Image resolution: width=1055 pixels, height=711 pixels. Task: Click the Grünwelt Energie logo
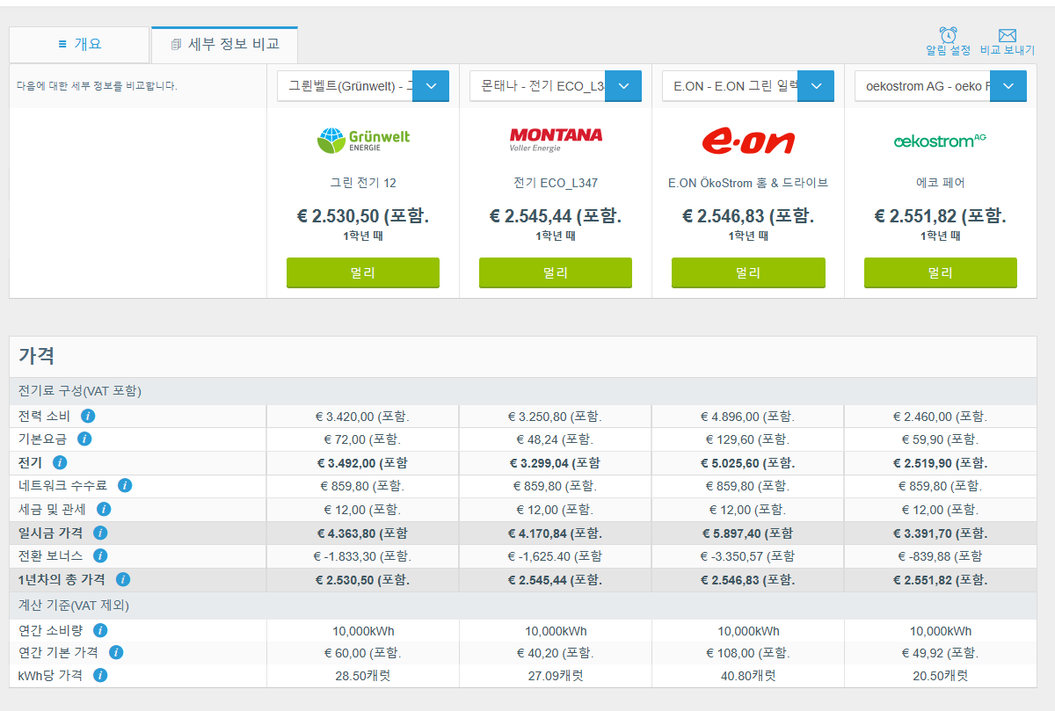(363, 140)
